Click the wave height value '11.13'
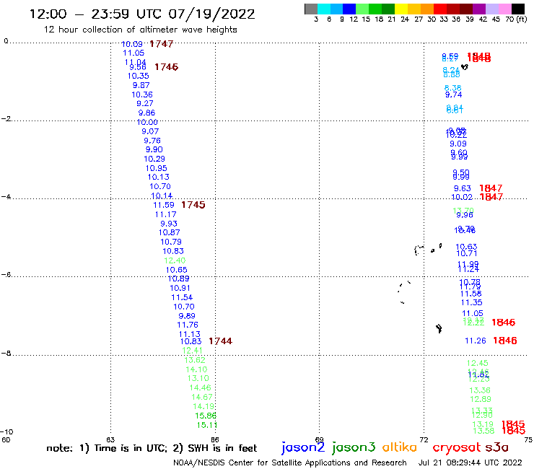534x469 pixels. coord(190,334)
